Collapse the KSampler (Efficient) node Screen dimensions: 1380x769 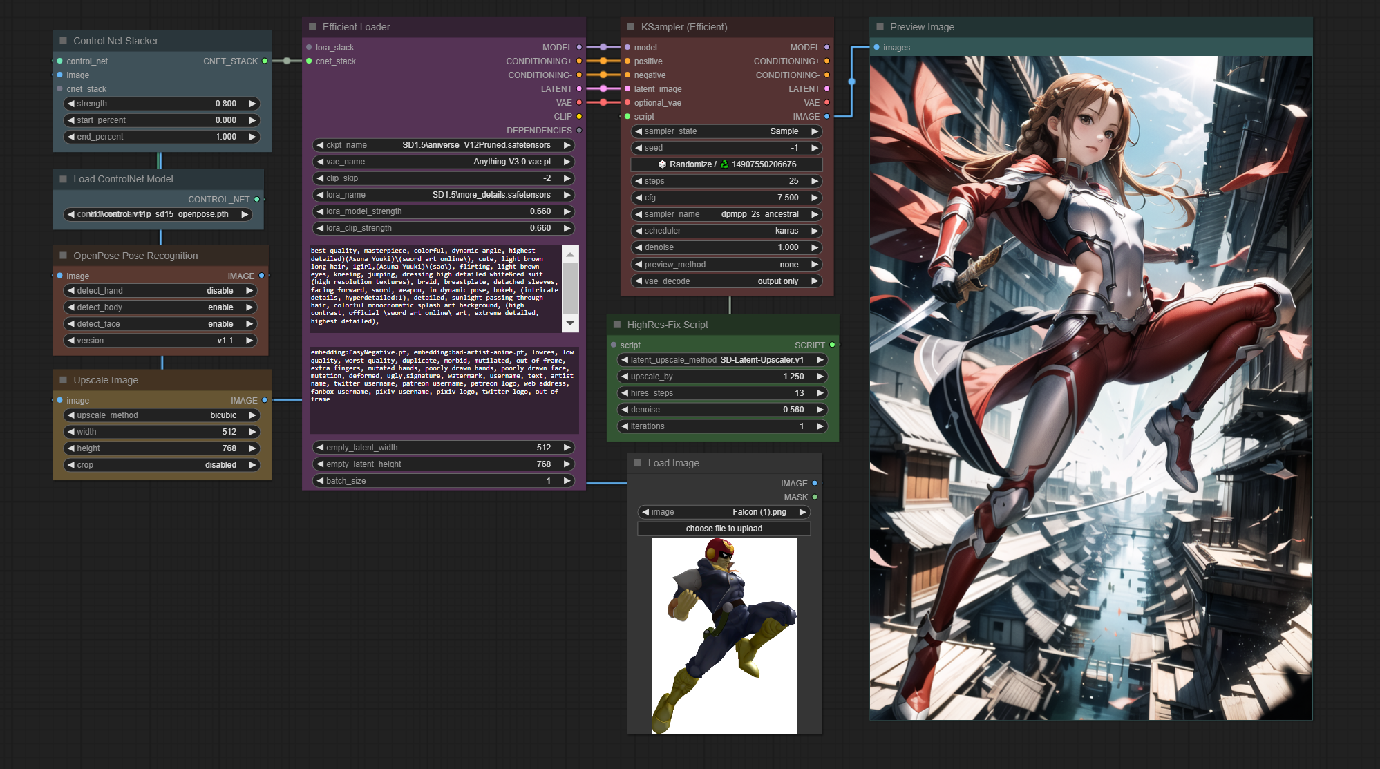pyautogui.click(x=631, y=27)
